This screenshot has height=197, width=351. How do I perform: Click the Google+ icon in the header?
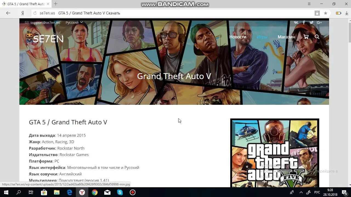319,22
